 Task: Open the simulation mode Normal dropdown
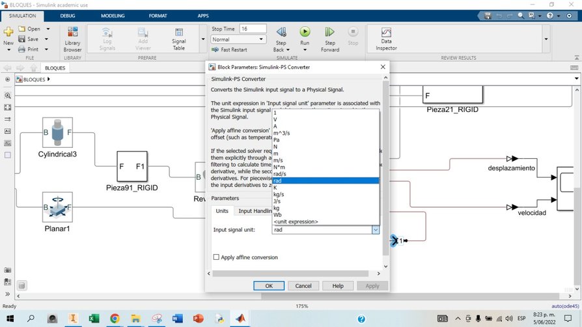point(238,39)
